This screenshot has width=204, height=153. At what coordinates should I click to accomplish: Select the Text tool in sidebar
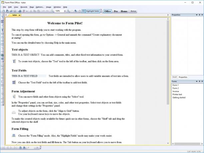coord(2,30)
